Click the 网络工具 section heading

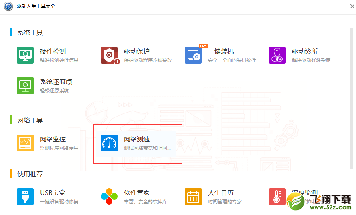tap(30, 120)
